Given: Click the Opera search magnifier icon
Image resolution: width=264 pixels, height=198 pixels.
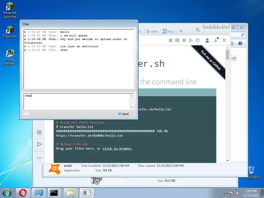Looking at the screenshot, I should (198, 30).
